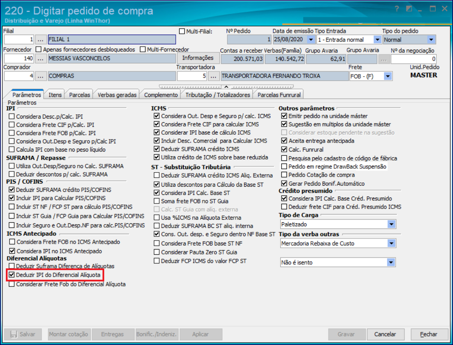The height and width of the screenshot is (345, 453).
Task: Open Frete FOB dropdown
Action: click(x=388, y=76)
